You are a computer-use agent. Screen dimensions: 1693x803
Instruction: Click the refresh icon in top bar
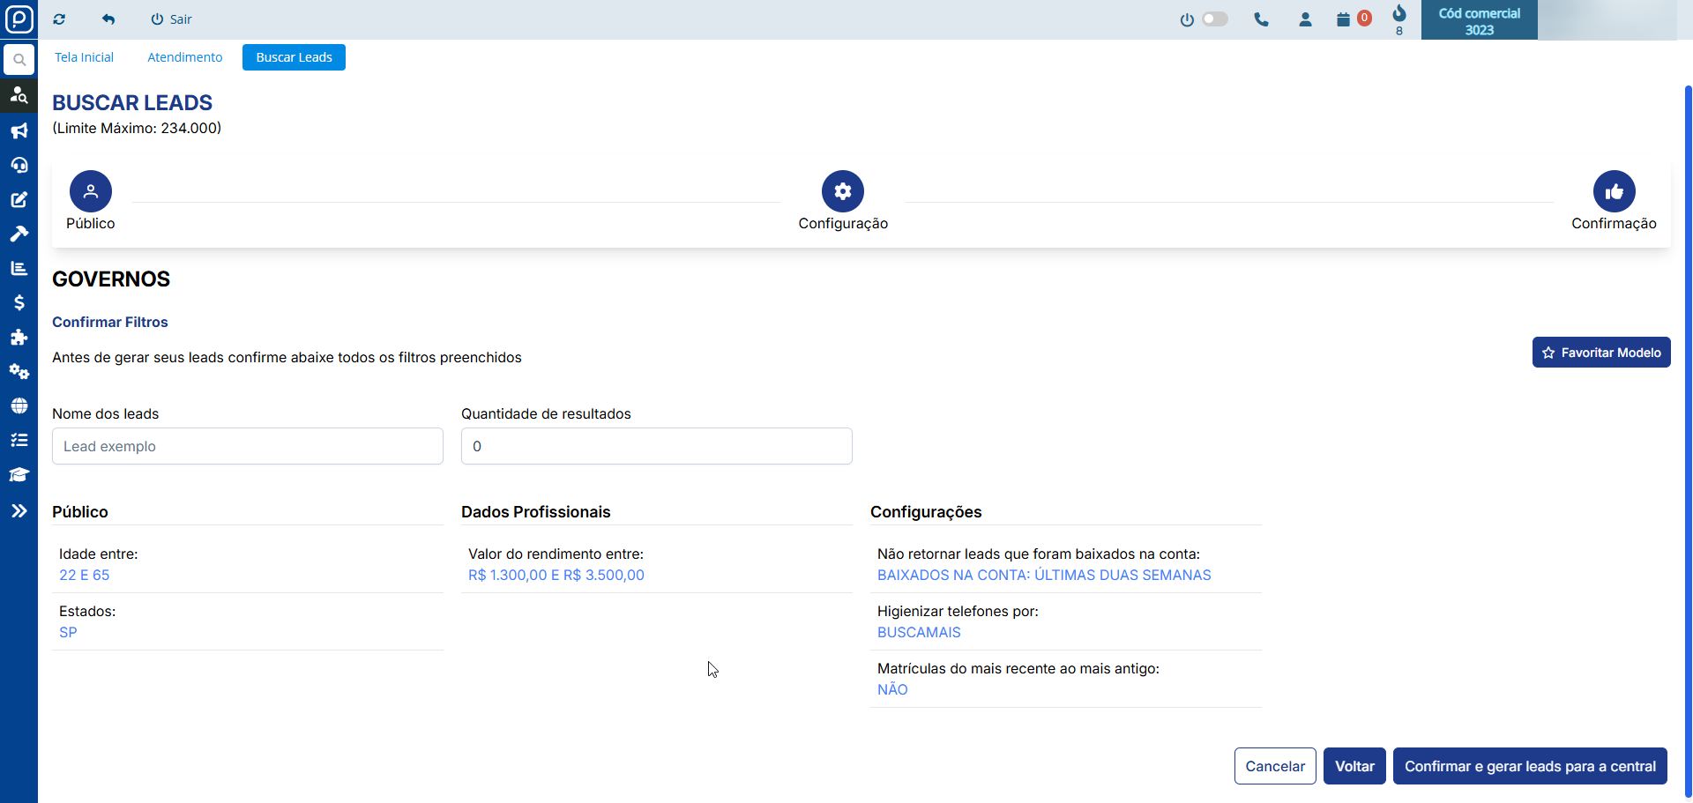(x=59, y=19)
